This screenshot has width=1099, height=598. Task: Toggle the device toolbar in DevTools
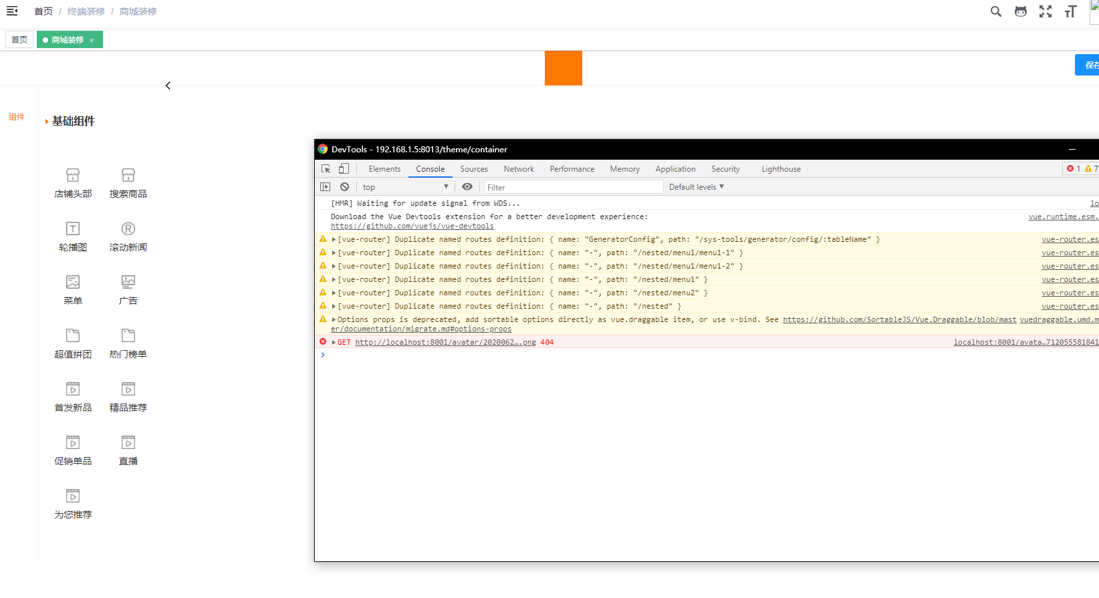[344, 169]
